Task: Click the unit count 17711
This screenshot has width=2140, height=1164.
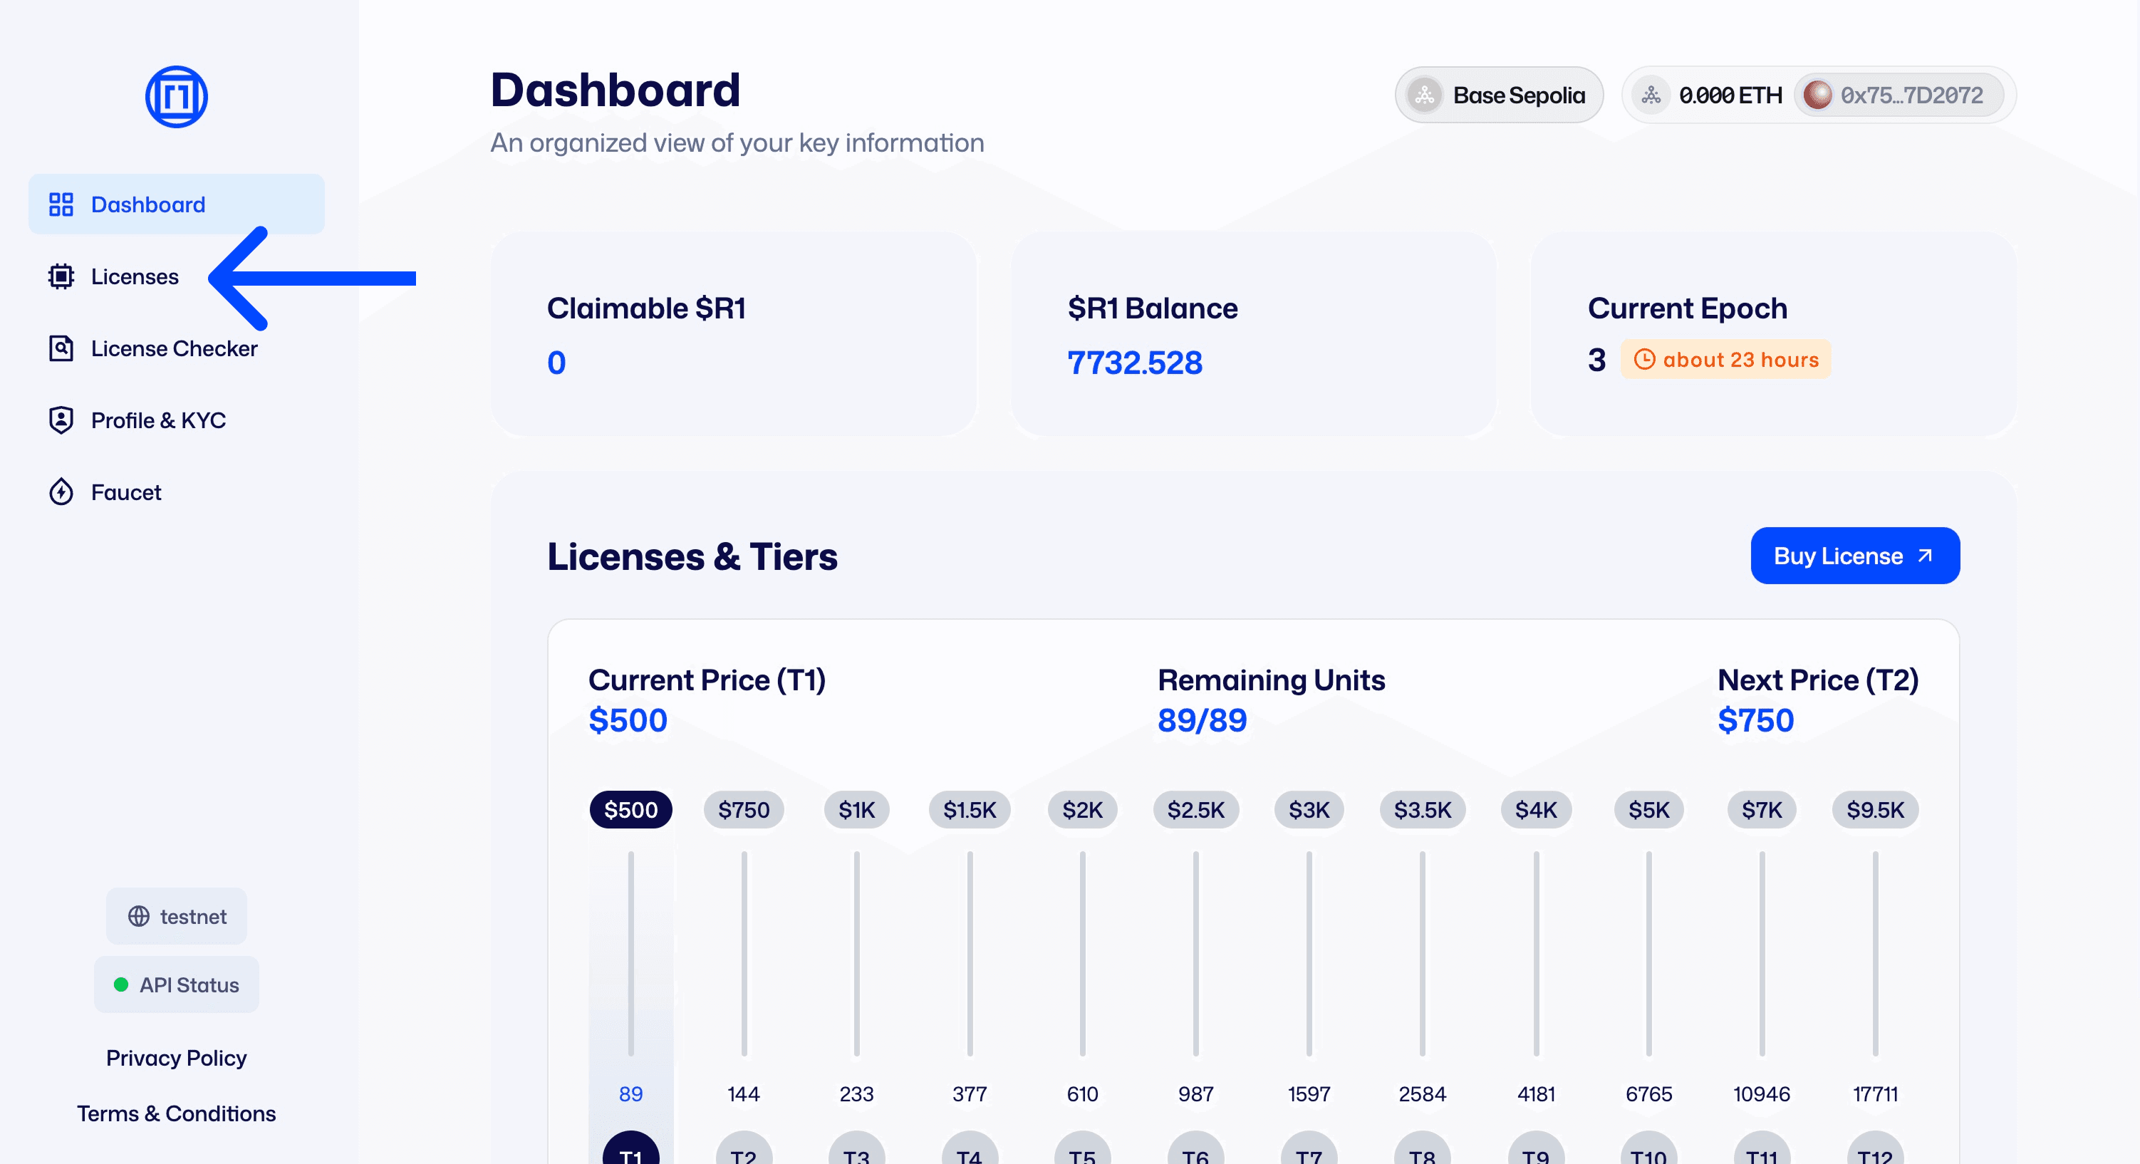Action: click(1875, 1094)
